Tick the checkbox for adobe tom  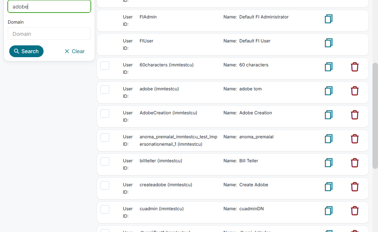tap(105, 89)
